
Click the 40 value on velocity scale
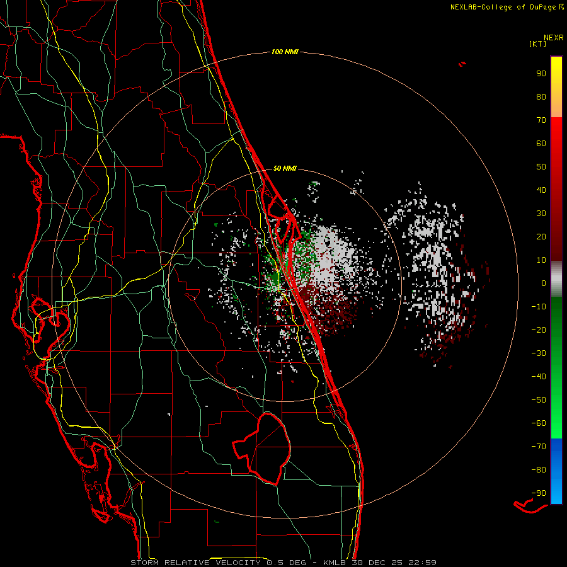coord(541,190)
